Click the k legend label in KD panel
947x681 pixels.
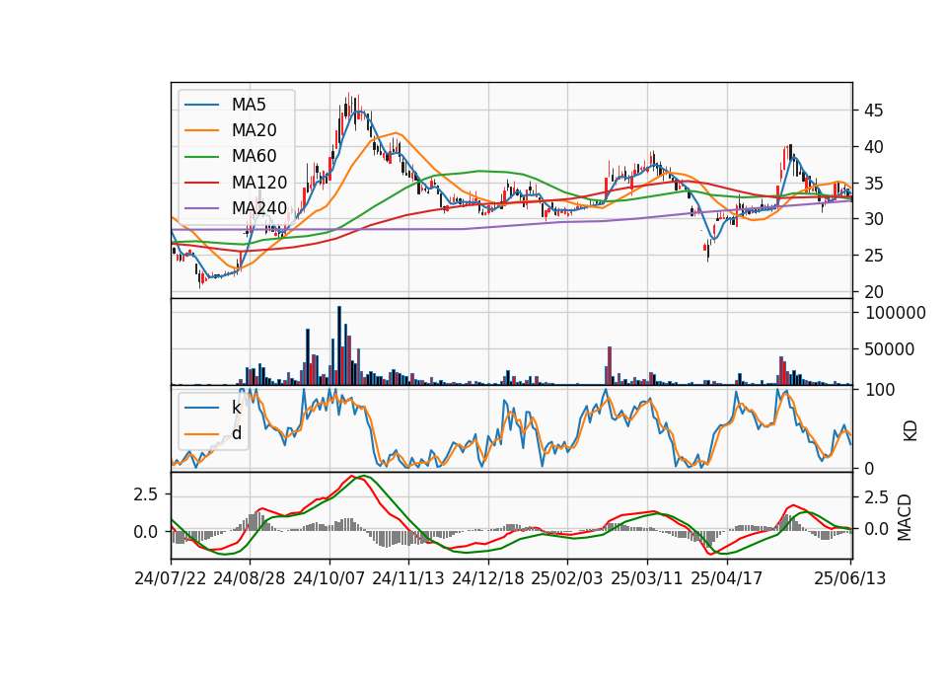[x=236, y=408]
